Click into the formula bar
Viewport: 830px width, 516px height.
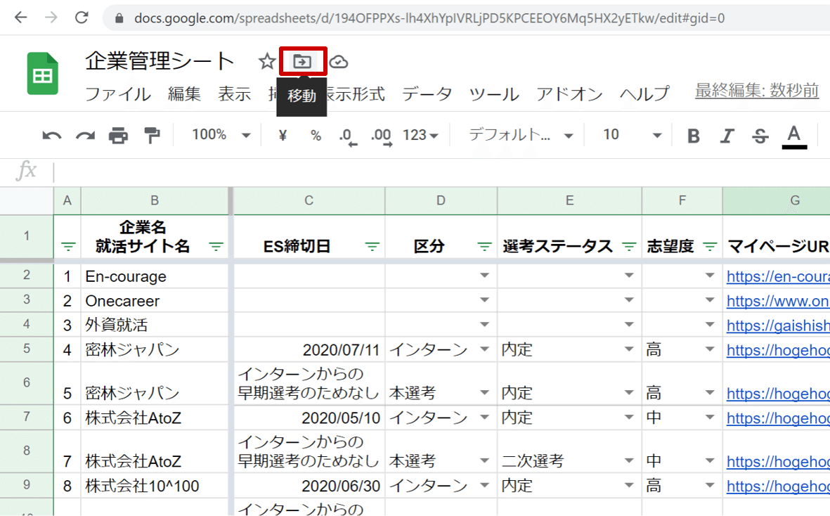442,172
